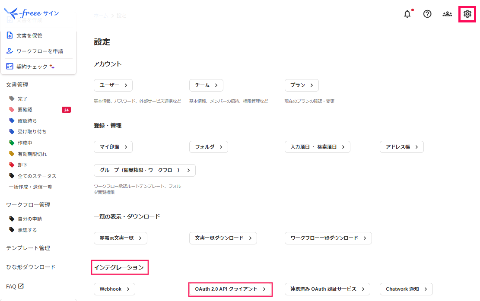The width and height of the screenshot is (480, 301).
Task: Open 連携済み OAuth 認証サービス
Action: click(x=327, y=289)
